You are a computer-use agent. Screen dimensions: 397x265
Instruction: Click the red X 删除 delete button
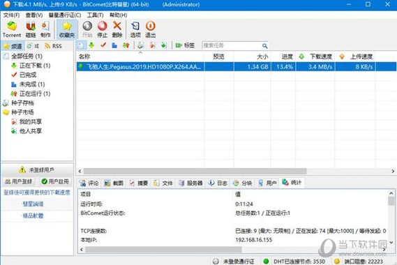coord(117,29)
